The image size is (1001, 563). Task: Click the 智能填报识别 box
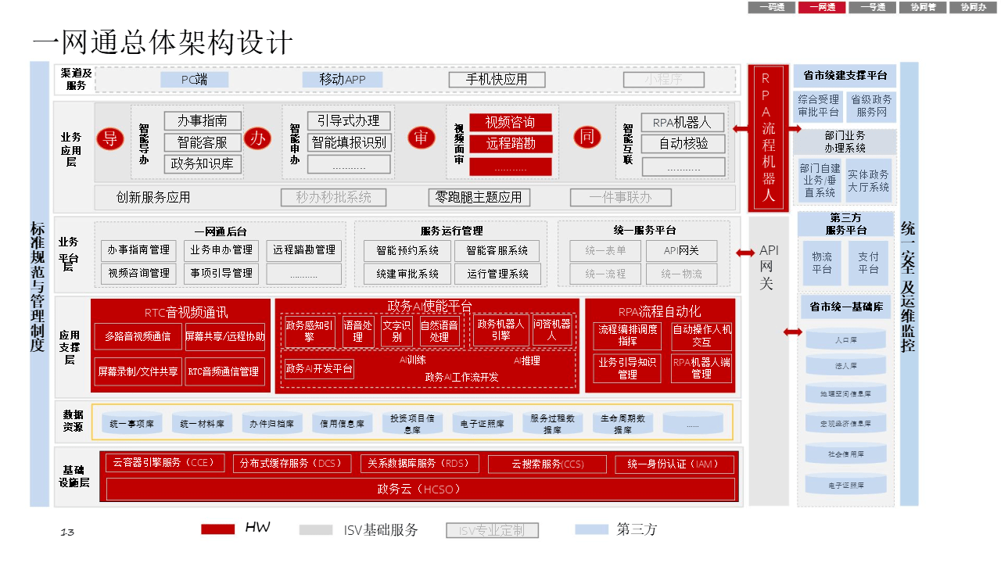349,142
